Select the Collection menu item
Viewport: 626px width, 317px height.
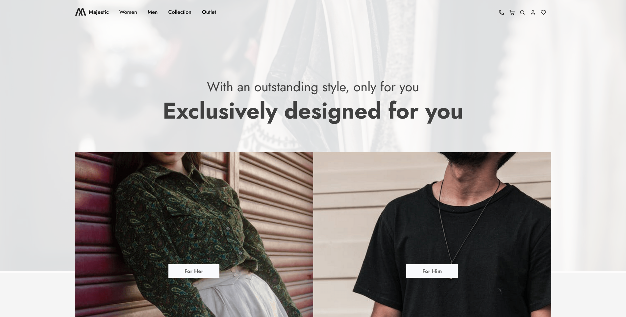click(x=180, y=12)
